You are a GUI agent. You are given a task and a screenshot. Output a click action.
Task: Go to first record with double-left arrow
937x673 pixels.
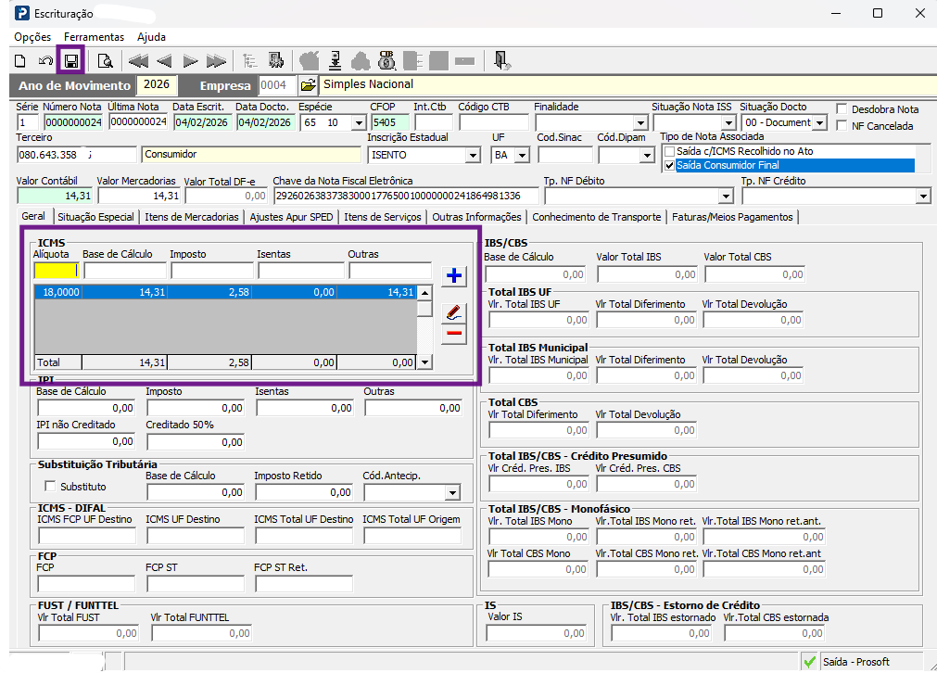tap(139, 61)
